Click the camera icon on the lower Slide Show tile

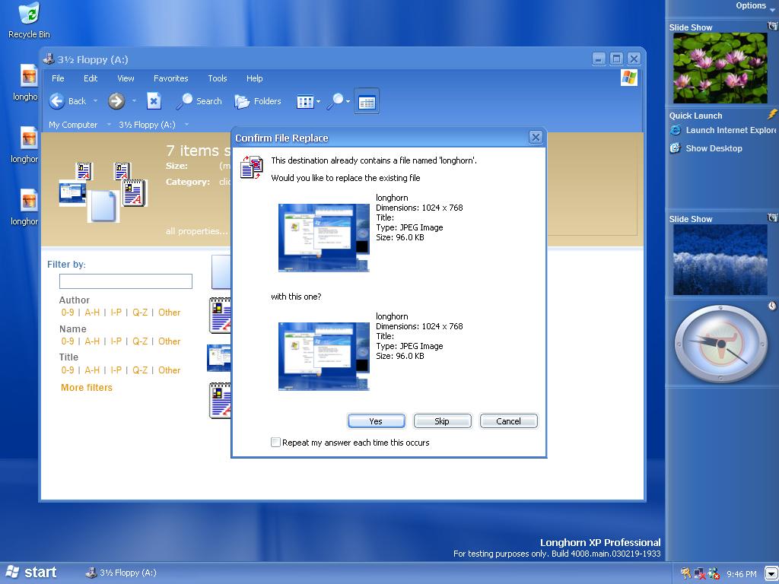tap(773, 218)
